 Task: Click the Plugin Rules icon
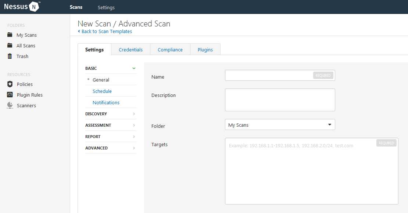click(10, 95)
